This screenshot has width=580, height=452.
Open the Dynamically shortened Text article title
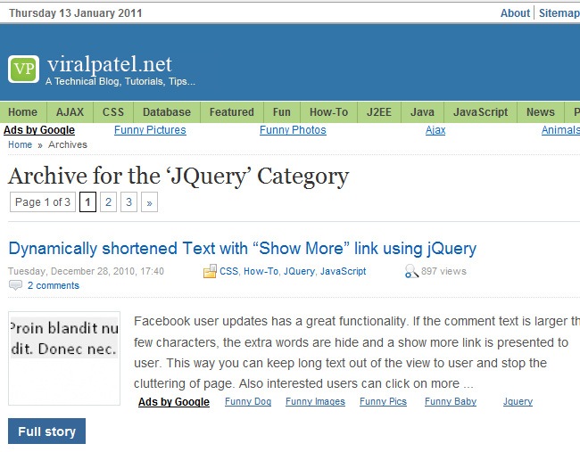243,249
